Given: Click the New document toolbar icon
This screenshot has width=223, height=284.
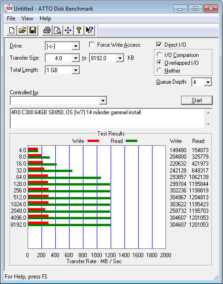Looking at the screenshot, I should (12, 30).
